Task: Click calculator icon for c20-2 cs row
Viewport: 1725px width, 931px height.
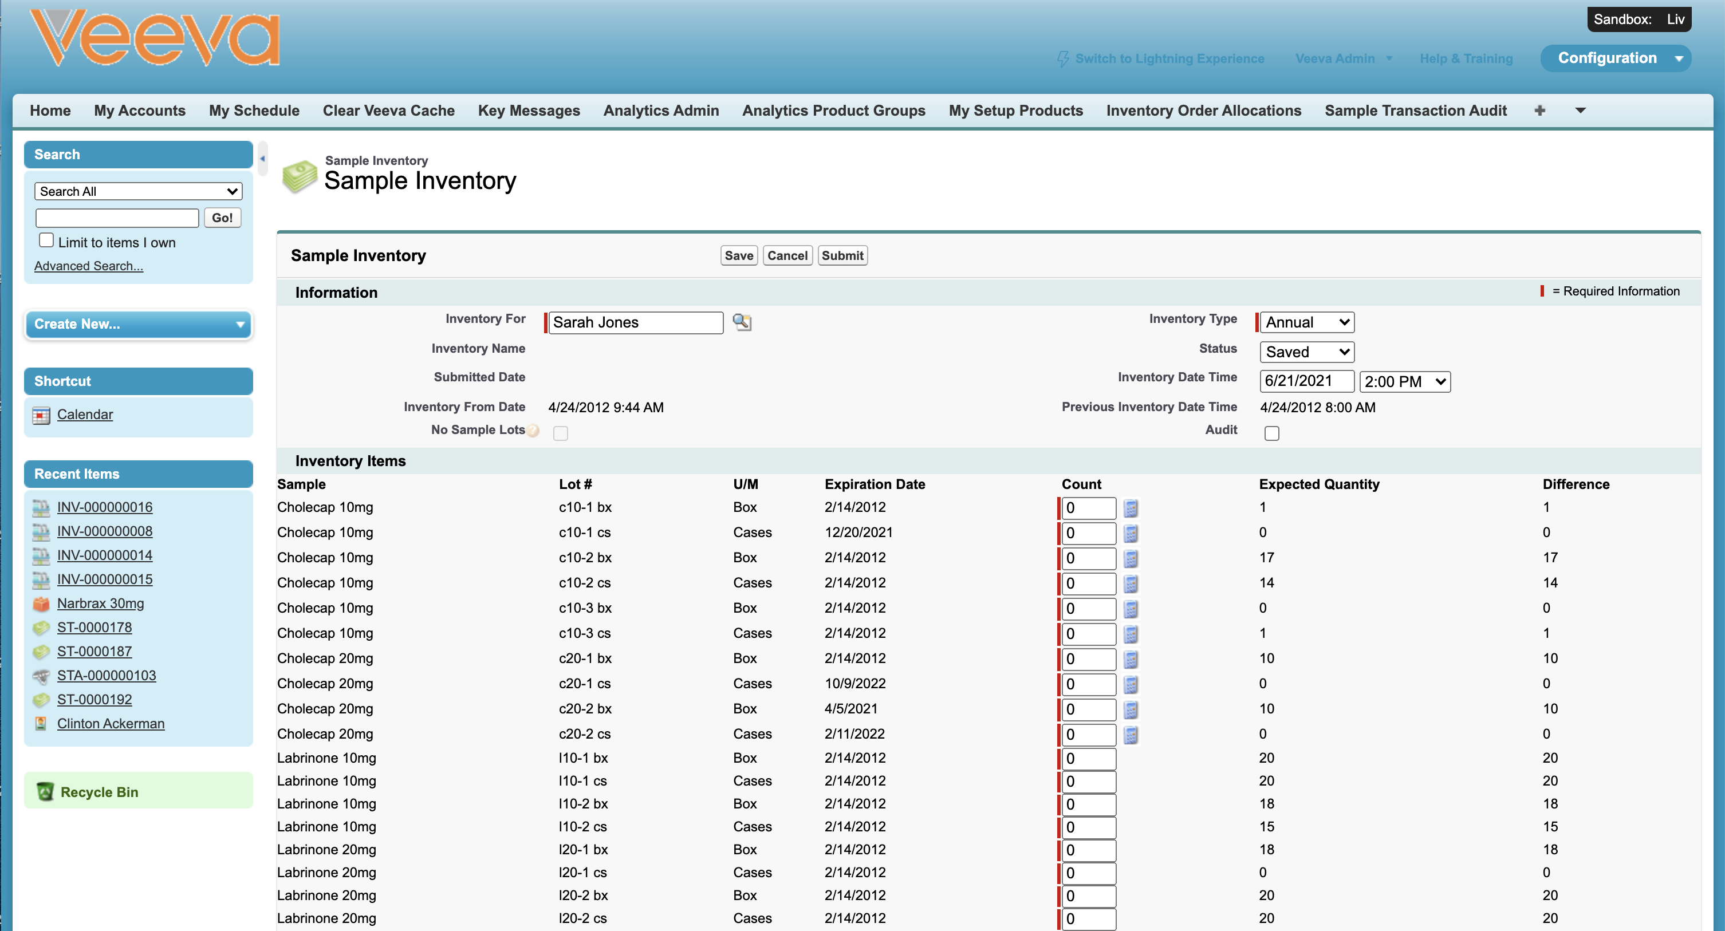Action: 1131,735
